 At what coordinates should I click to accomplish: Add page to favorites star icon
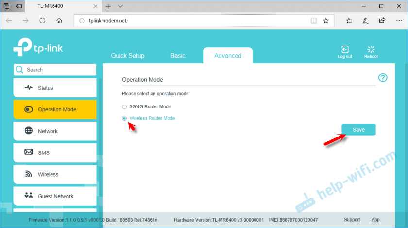point(326,20)
